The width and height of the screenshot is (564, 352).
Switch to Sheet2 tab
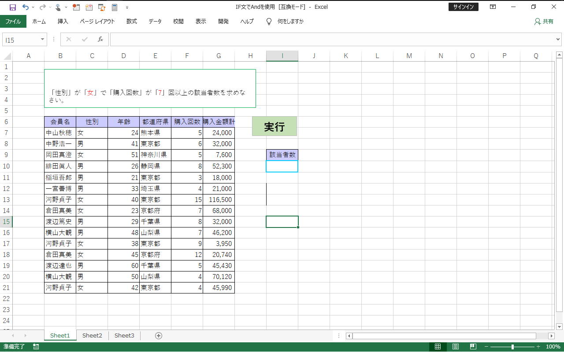(92, 336)
